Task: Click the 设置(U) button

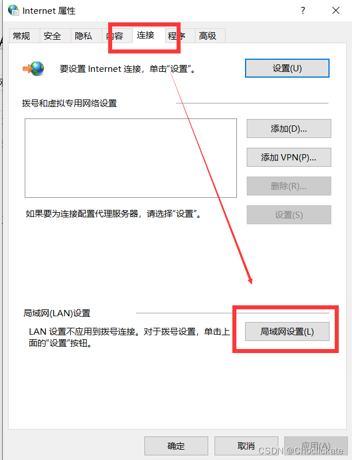Action: coord(287,68)
